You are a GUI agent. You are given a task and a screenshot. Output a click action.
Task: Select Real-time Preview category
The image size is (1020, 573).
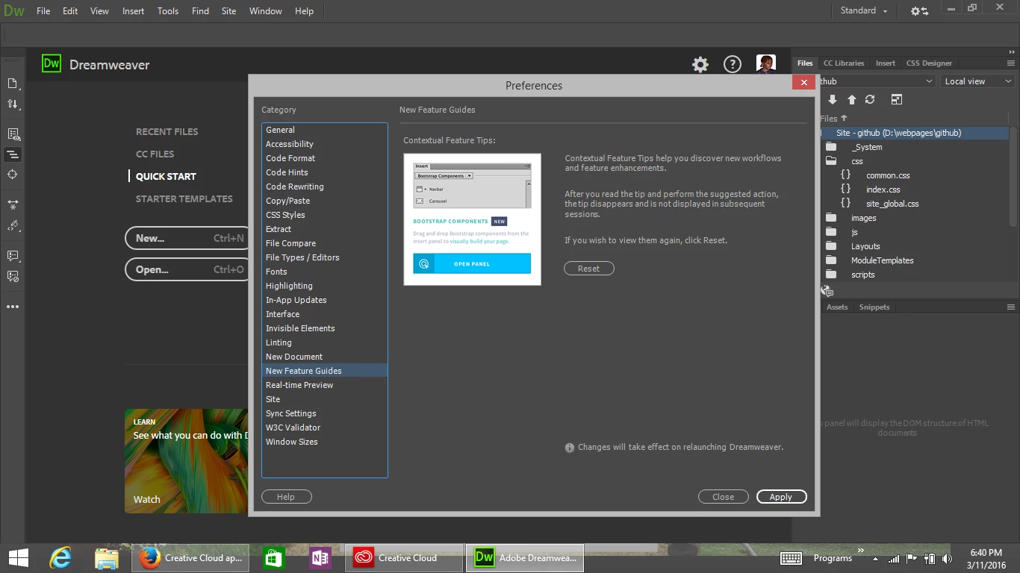click(x=325, y=385)
